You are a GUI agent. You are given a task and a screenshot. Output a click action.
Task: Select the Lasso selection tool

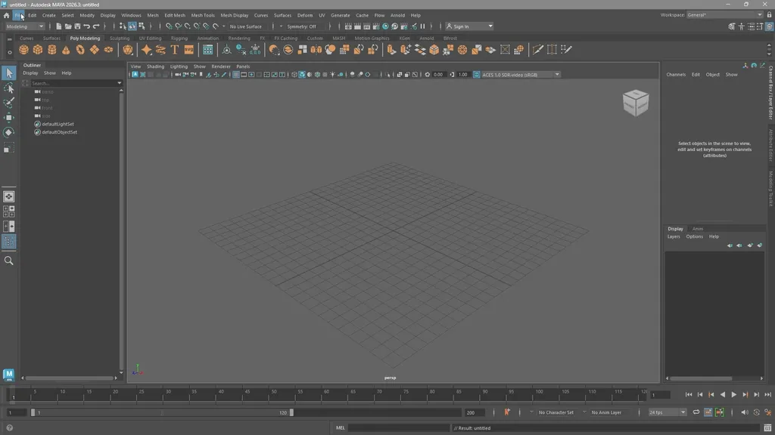(x=9, y=88)
